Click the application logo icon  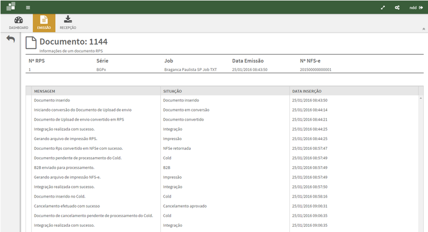click(x=11, y=7)
